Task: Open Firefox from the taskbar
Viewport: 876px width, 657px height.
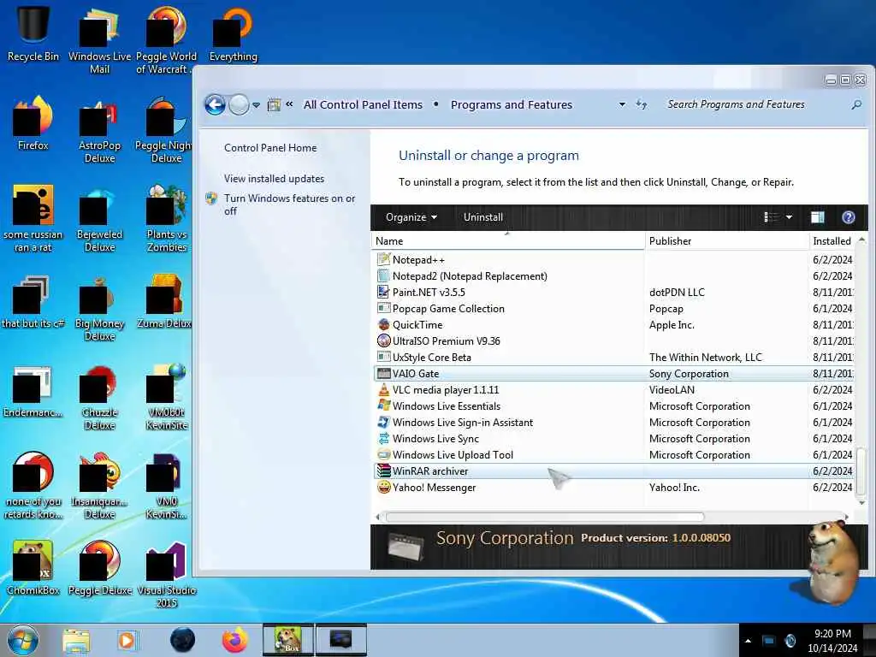Action: (235, 640)
